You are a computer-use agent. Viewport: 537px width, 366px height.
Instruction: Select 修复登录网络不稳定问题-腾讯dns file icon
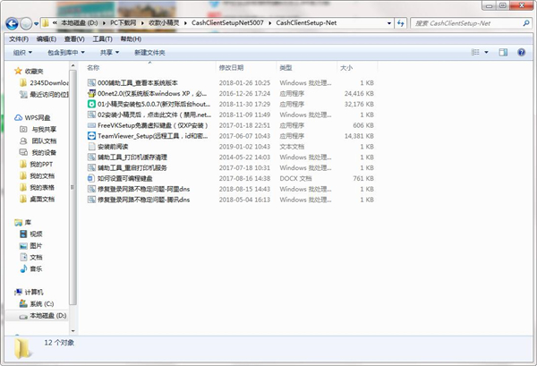91,200
